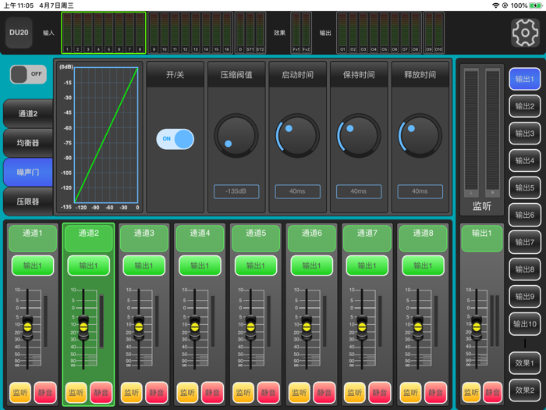Open the settings gear icon
This screenshot has height=410, width=546.
pyautogui.click(x=525, y=33)
